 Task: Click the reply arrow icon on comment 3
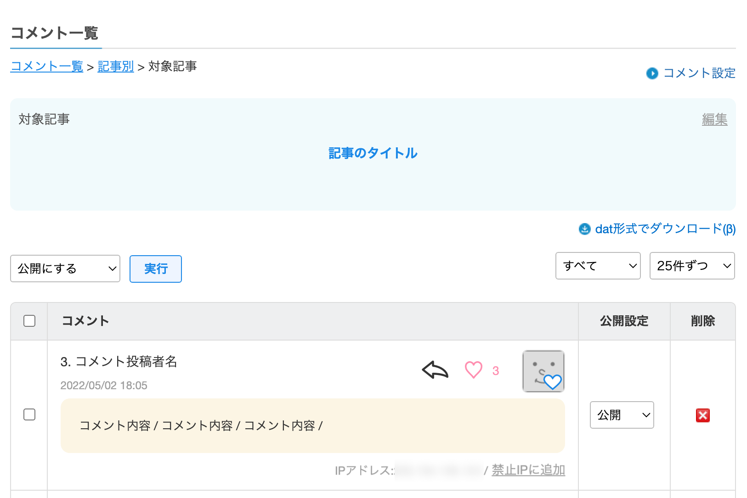[435, 370]
